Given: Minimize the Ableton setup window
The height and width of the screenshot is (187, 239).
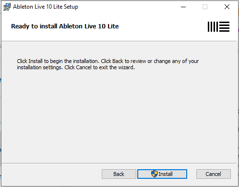Looking at the screenshot, I should [183, 7].
